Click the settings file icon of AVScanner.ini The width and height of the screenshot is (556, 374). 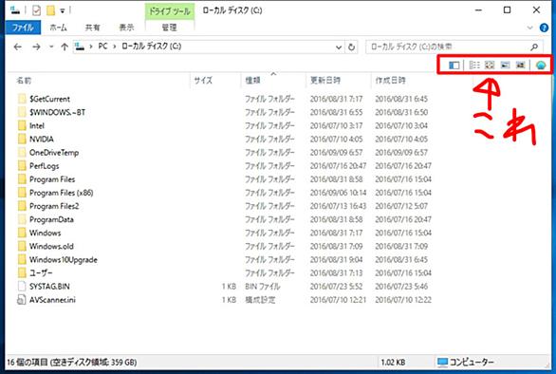point(21,300)
